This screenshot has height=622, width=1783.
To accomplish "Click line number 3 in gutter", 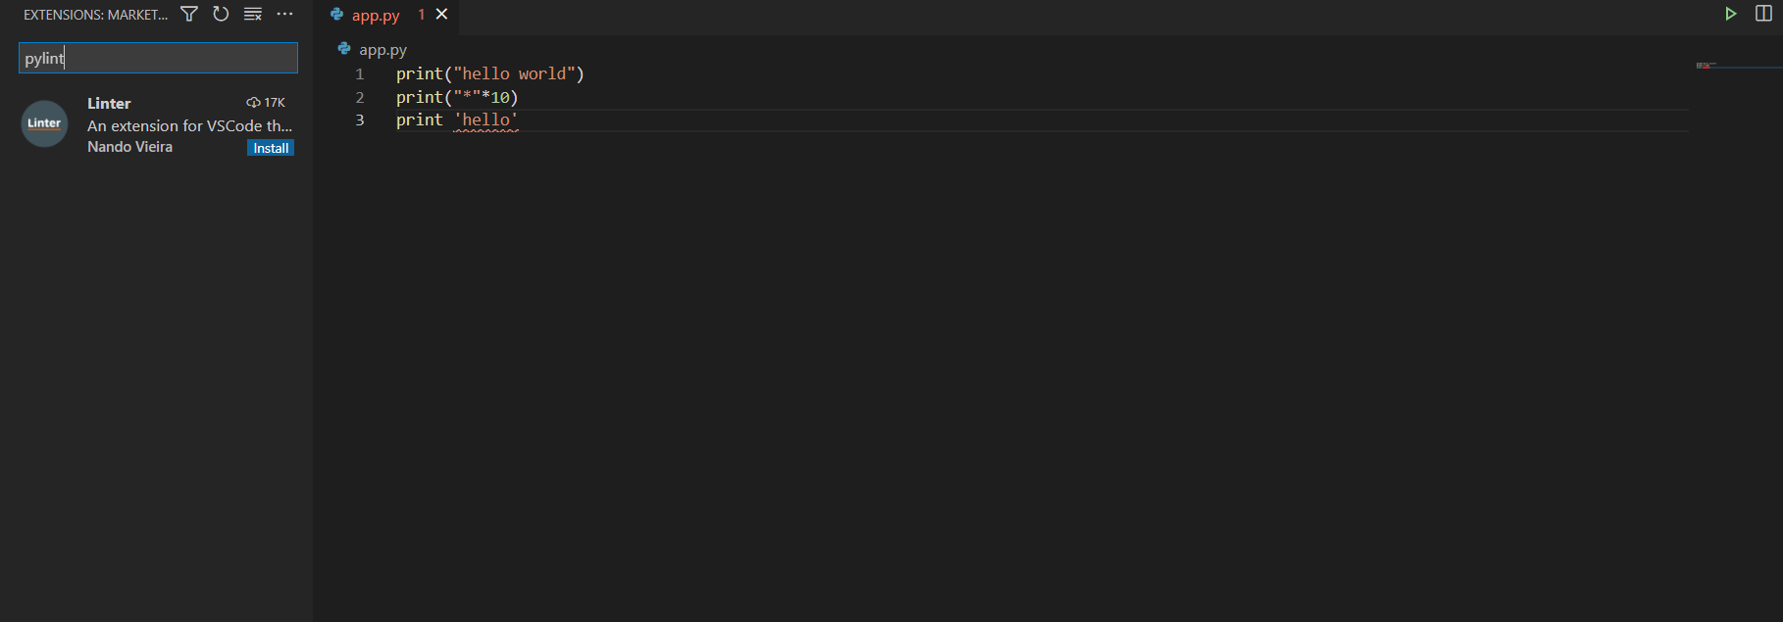I will point(360,120).
